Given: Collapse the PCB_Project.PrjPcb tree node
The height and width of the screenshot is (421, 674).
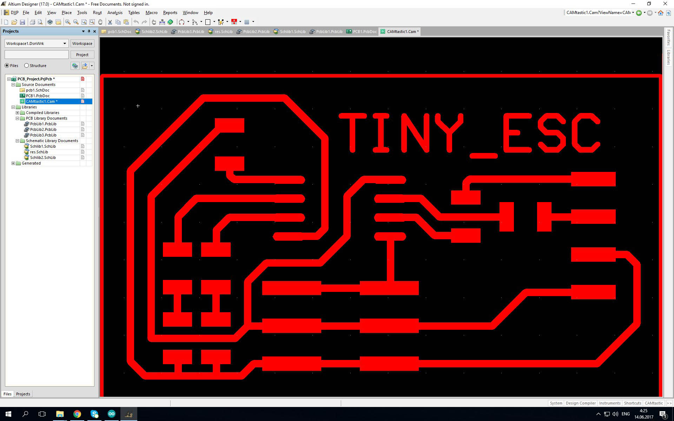Looking at the screenshot, I should 9,79.
